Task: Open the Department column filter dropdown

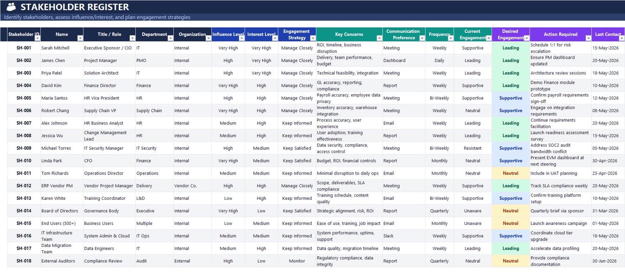Action: tap(170, 38)
